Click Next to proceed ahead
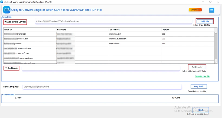Viewport: 222px width, 118px height. pyautogui.click(x=201, y=110)
